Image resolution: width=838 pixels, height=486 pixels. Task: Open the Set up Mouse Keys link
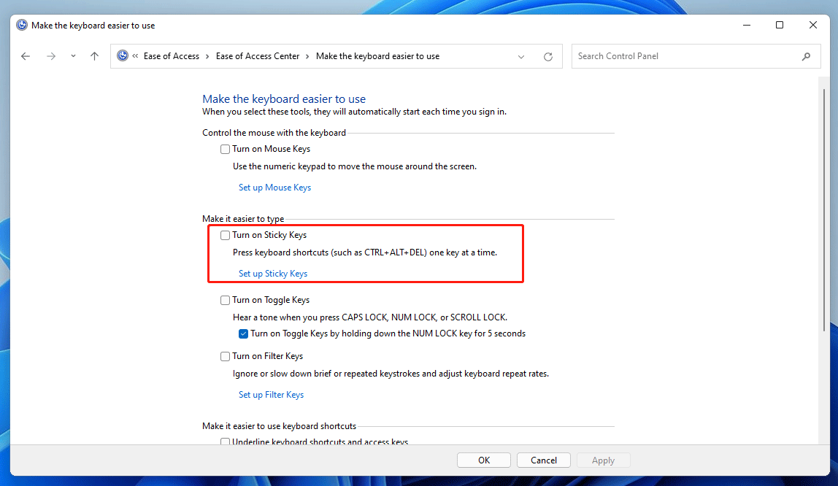[274, 188]
